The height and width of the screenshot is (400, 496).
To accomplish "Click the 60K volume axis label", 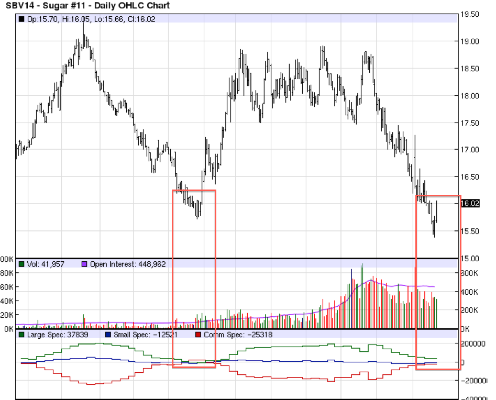I will [x=7, y=287].
